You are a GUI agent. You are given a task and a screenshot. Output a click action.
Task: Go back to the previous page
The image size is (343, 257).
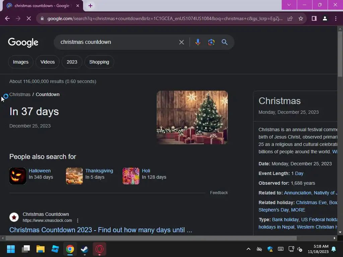(7, 19)
